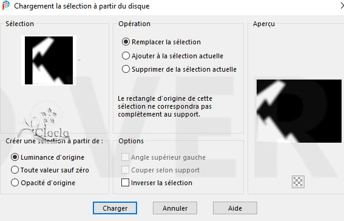
Task: Click the Charger button
Action: pyautogui.click(x=115, y=208)
